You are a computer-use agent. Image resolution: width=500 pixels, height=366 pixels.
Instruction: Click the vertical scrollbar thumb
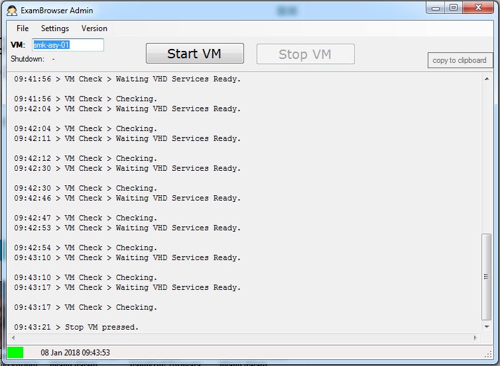tap(486, 277)
